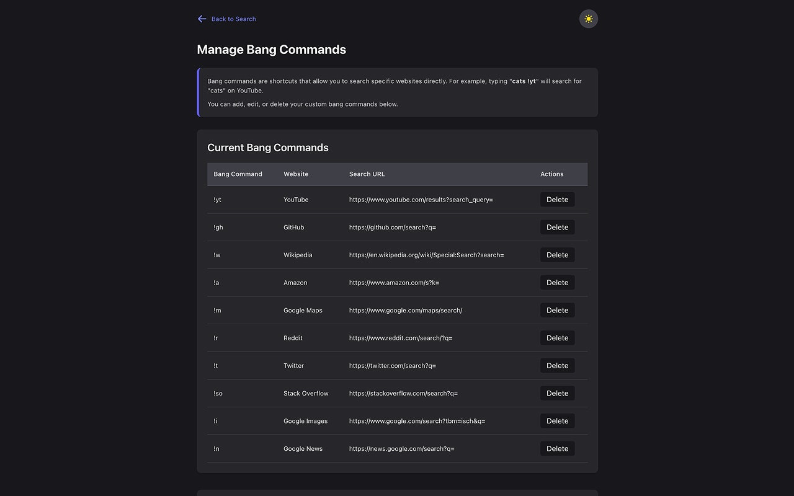Toggle light mode with the sun icon
Image resolution: width=794 pixels, height=496 pixels.
pos(588,19)
